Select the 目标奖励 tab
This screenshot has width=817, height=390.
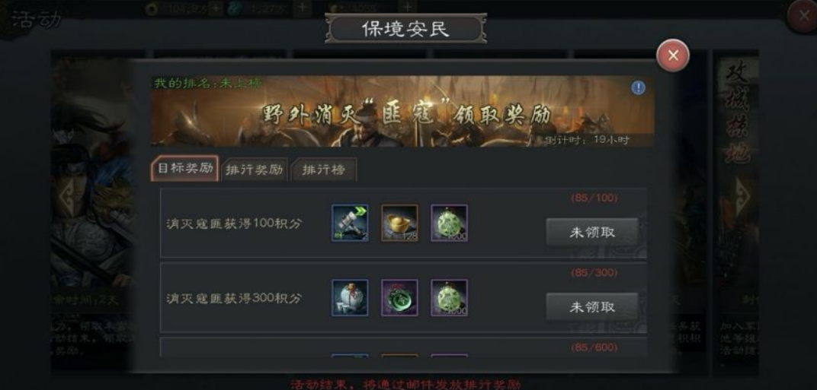(185, 169)
